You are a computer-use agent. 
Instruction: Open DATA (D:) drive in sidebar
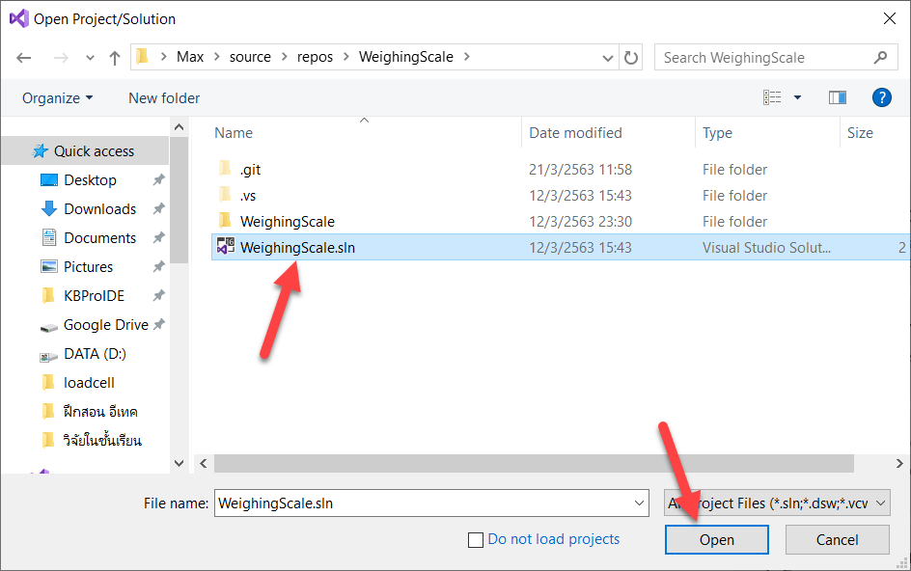tap(95, 354)
